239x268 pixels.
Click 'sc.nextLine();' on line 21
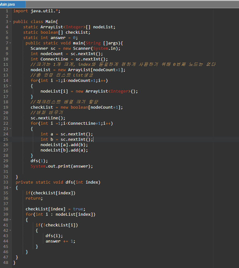(48, 118)
